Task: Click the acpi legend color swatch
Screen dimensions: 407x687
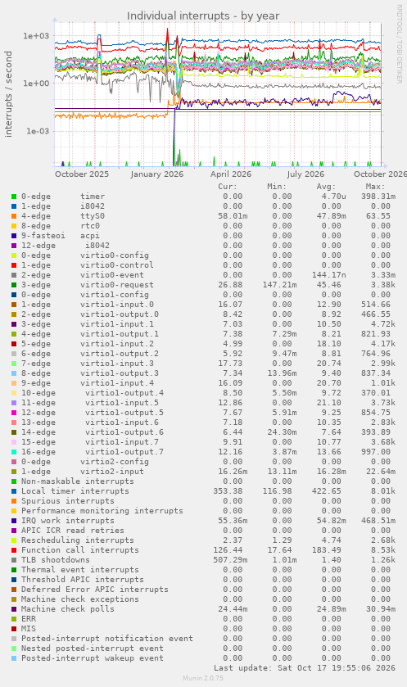Action: (14, 236)
